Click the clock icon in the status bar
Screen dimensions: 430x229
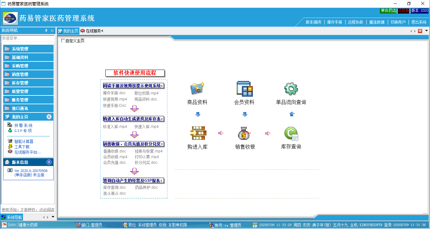point(255,225)
